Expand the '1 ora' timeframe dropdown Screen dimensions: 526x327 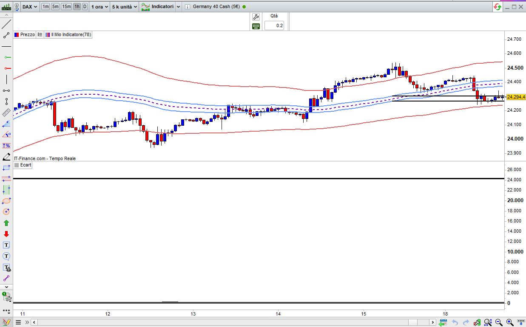coord(99,7)
